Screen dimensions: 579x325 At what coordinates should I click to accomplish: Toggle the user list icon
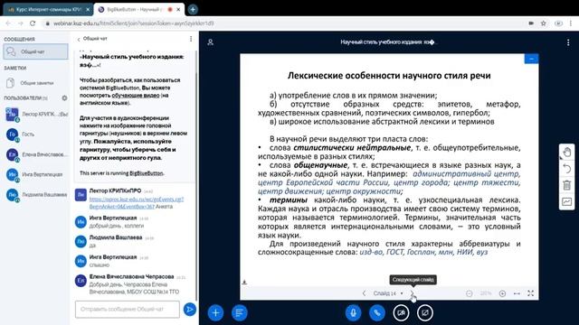[211, 42]
